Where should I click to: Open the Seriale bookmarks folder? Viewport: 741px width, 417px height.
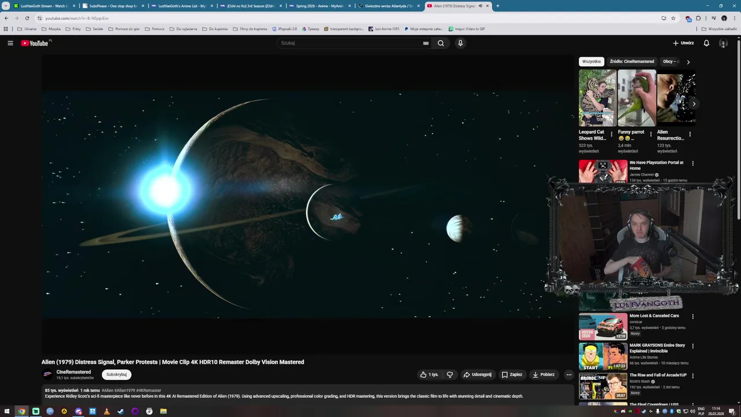94,28
